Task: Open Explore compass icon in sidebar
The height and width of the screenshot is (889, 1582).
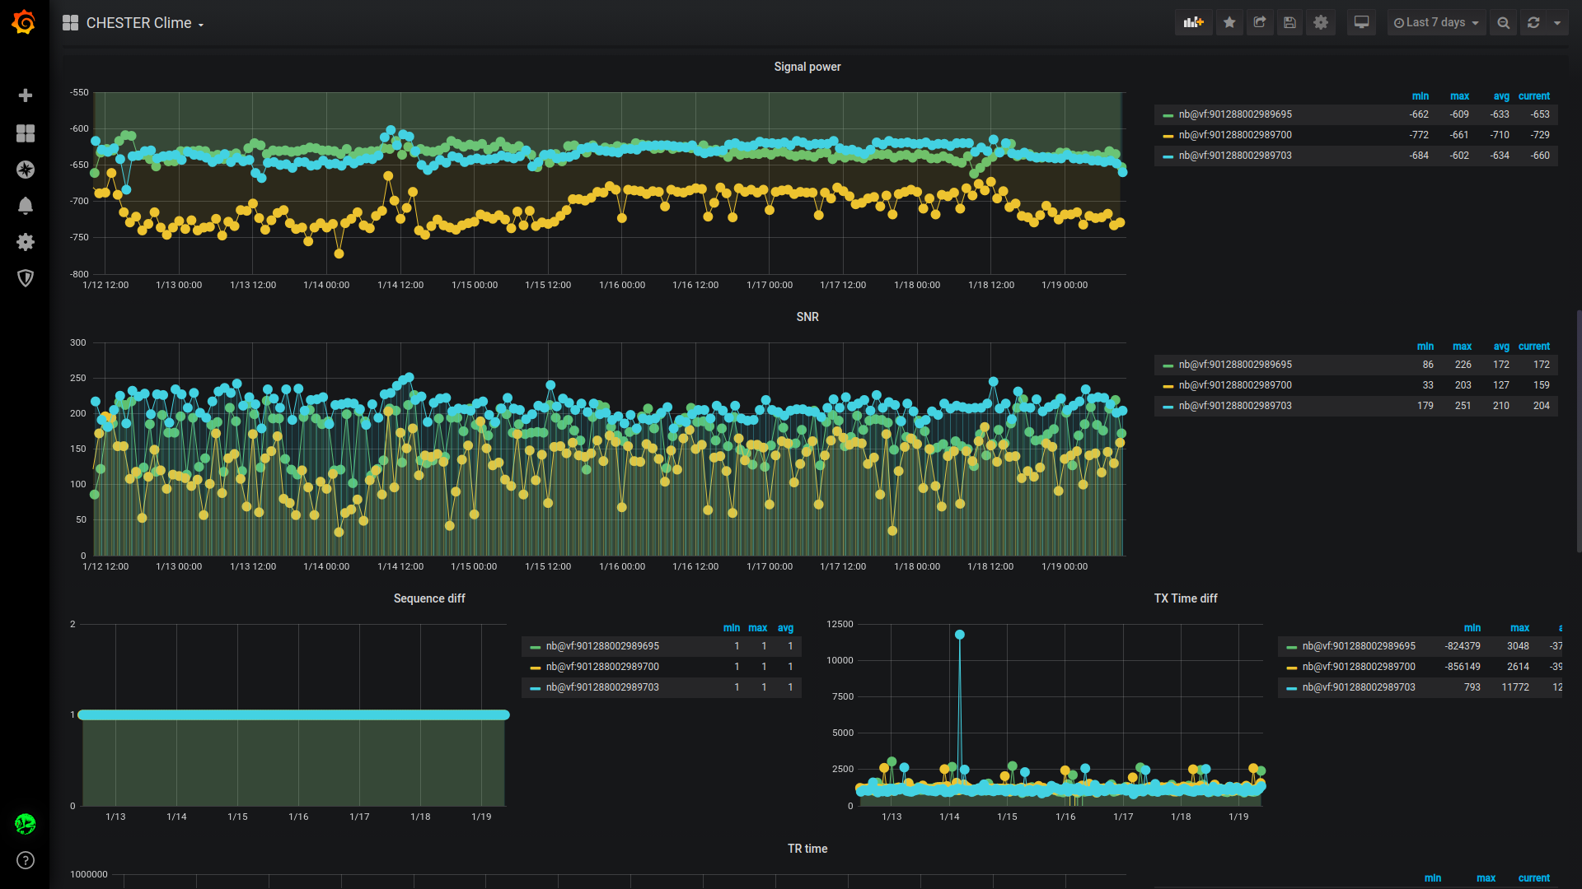Action: 26,170
